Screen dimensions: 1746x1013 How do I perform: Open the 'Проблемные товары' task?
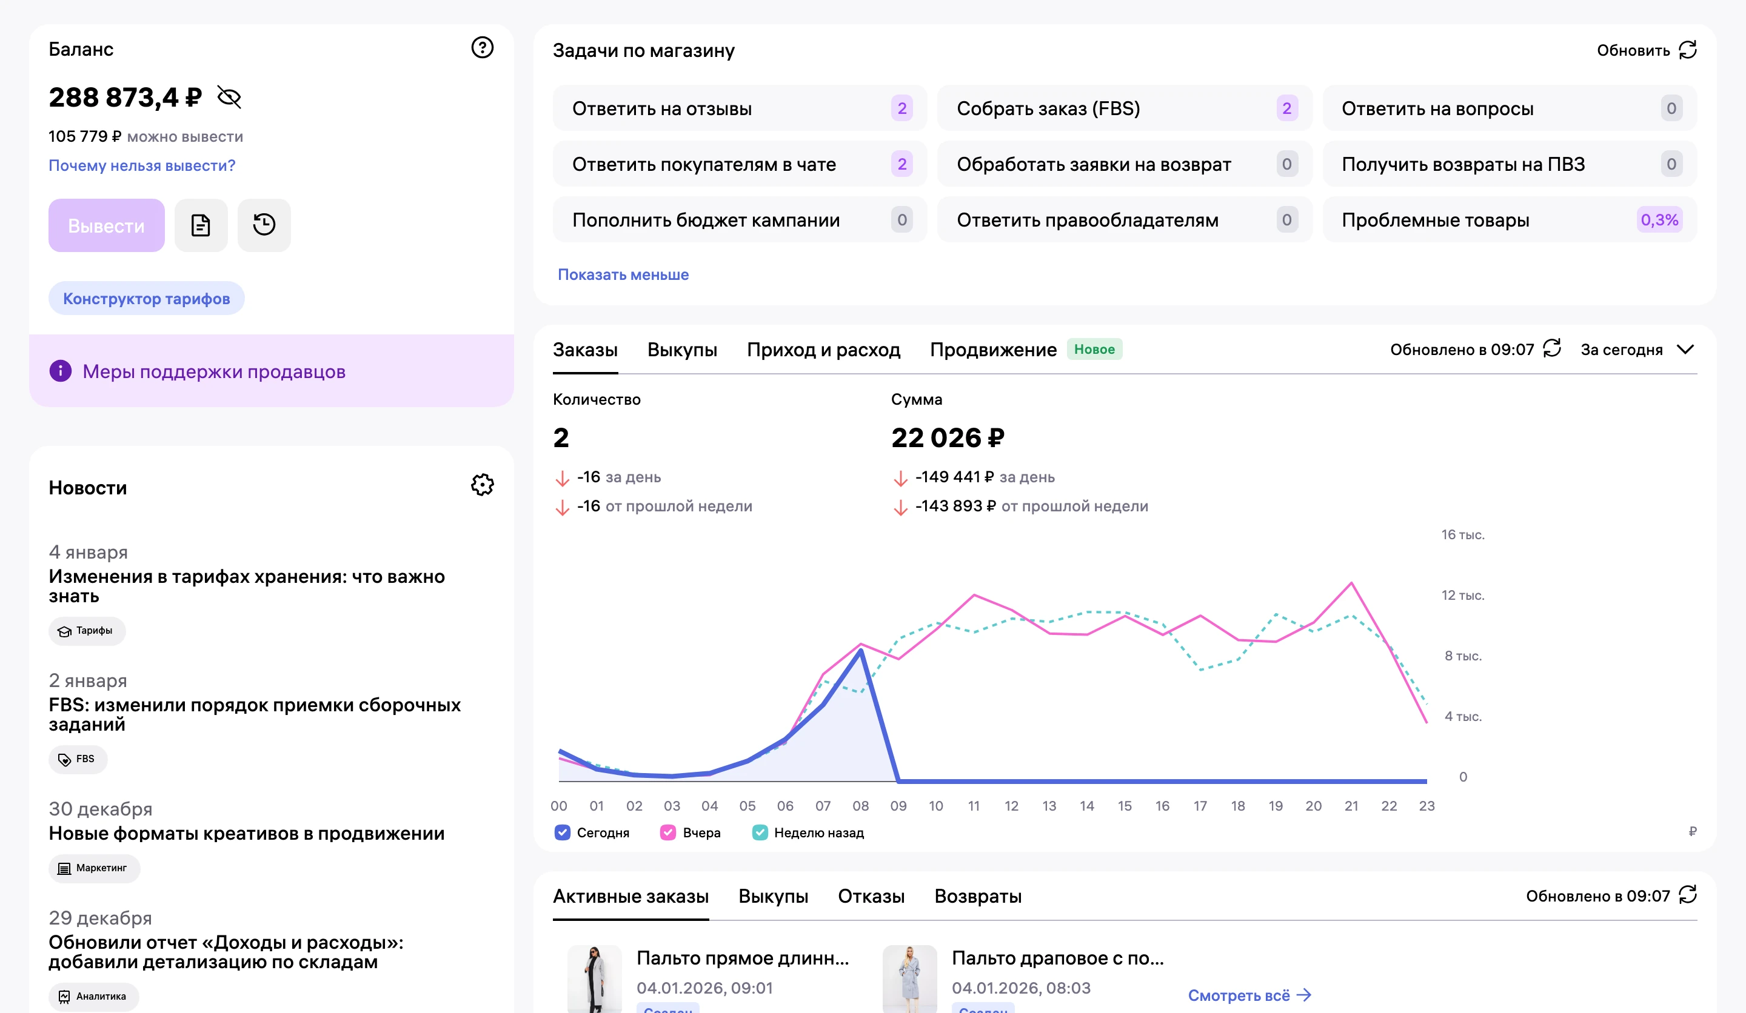(x=1509, y=220)
